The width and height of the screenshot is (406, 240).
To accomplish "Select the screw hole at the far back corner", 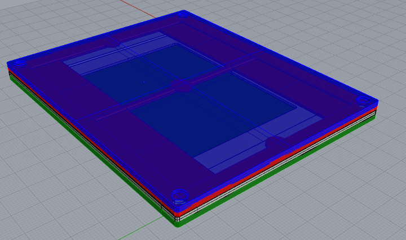I will (x=183, y=14).
